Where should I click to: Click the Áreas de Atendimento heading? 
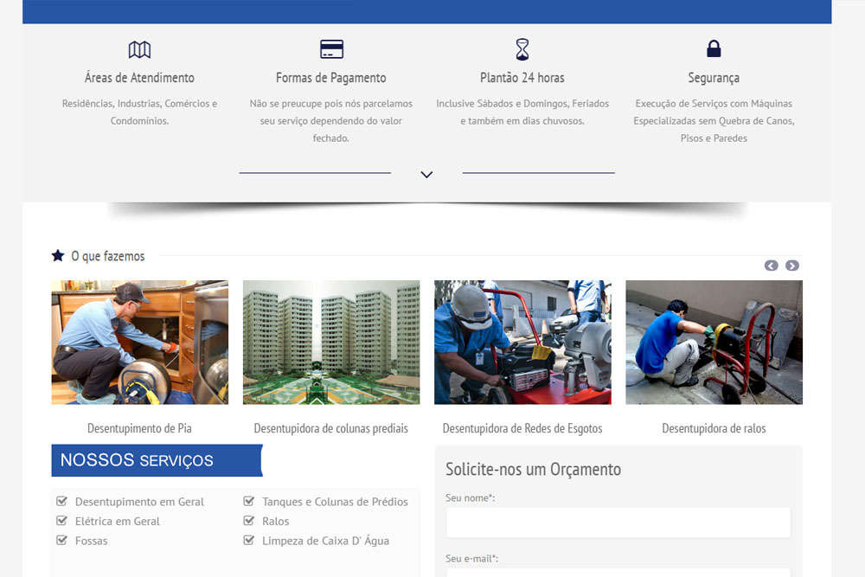139,78
